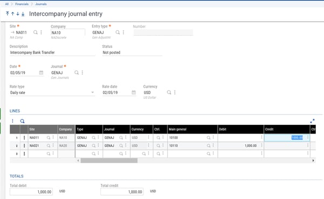Open Currency actions menu dots in header
This screenshot has width=324, height=199.
tap(175, 92)
